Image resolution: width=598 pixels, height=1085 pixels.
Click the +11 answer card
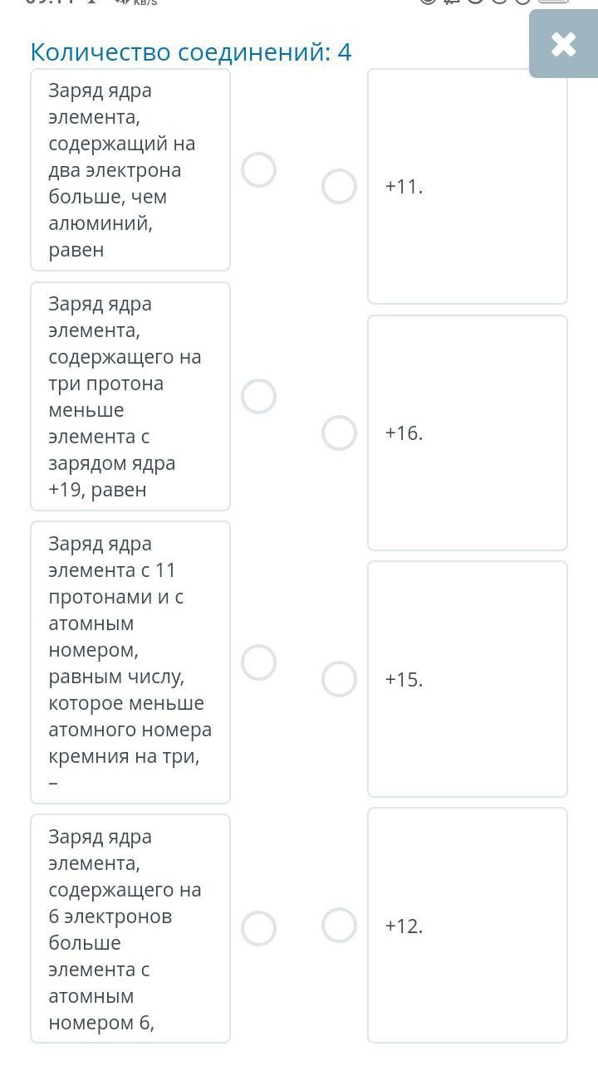(468, 186)
